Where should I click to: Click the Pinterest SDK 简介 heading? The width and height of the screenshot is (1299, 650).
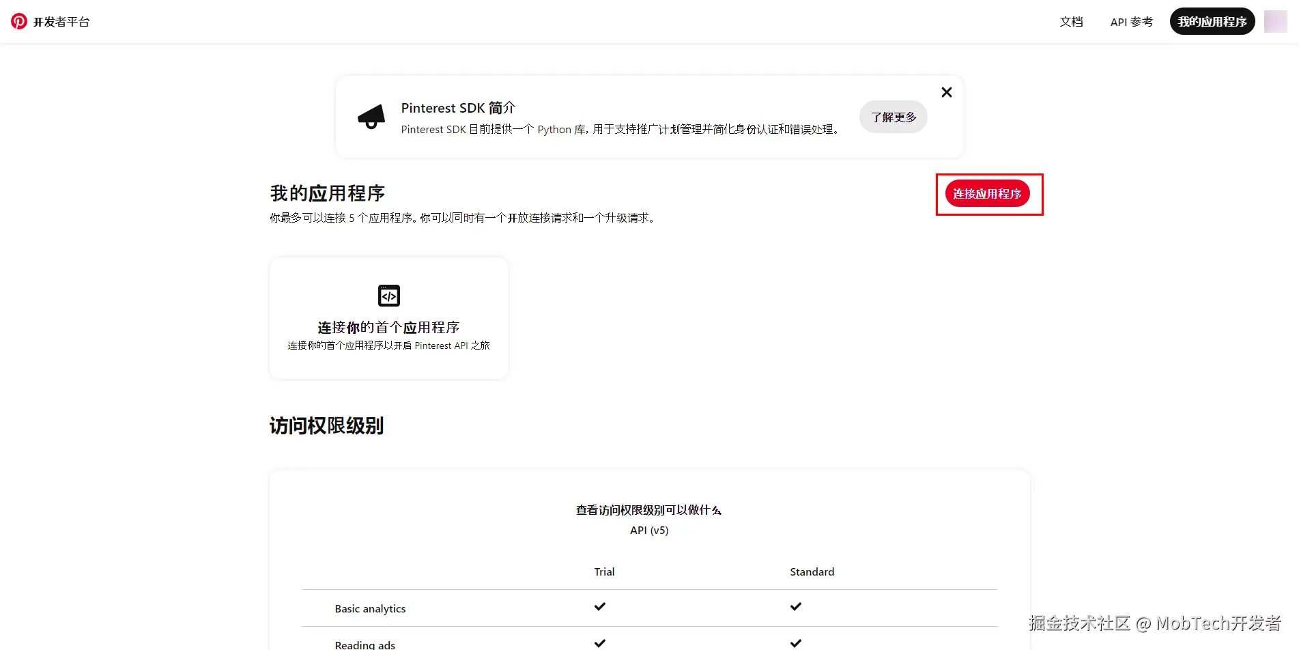coord(458,108)
